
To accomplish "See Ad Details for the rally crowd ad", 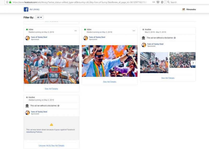I will click(51, 89).
